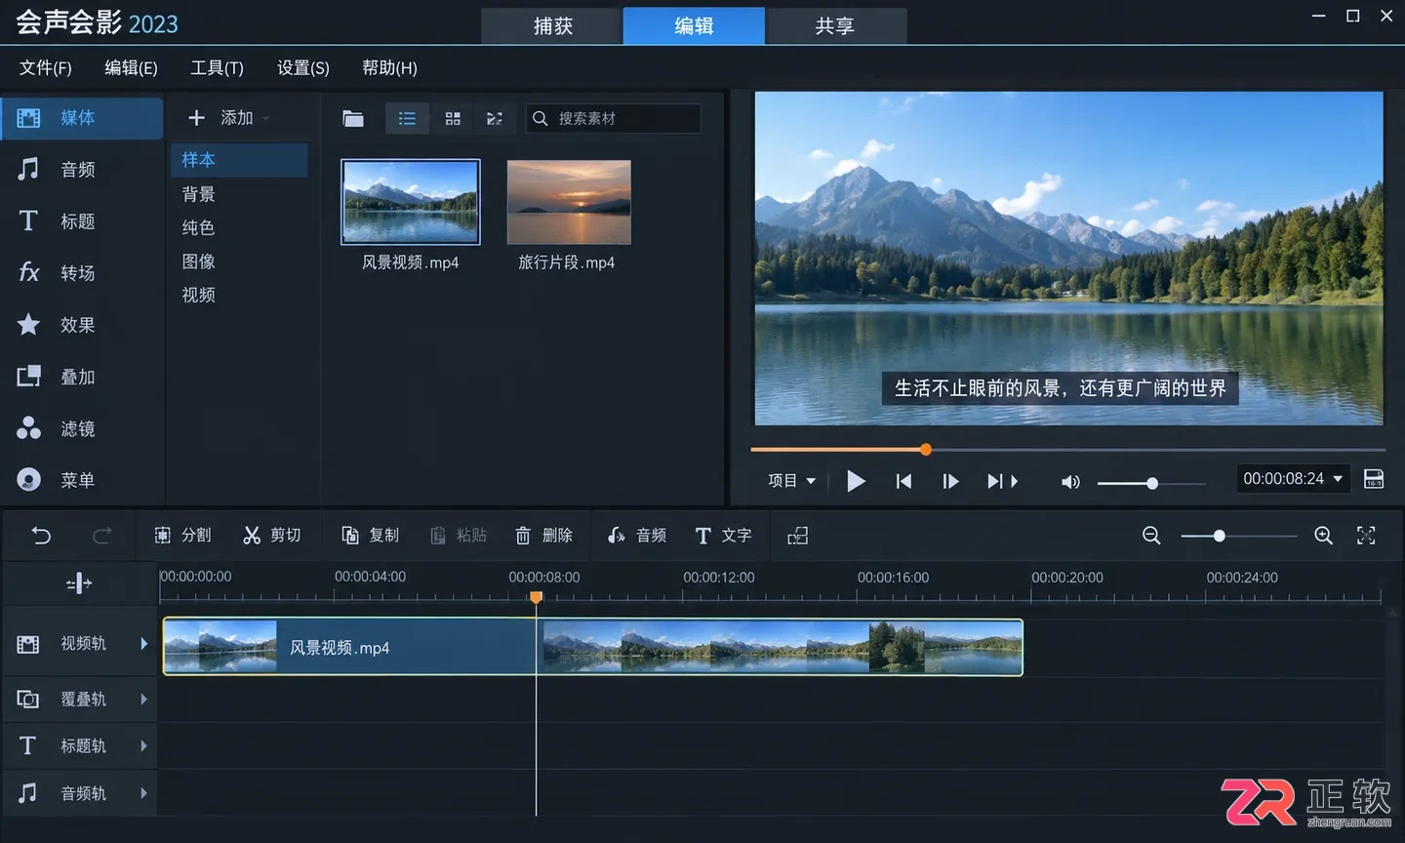This screenshot has width=1405, height=843.
Task: Expand the 标题轨 track
Action: 143,746
